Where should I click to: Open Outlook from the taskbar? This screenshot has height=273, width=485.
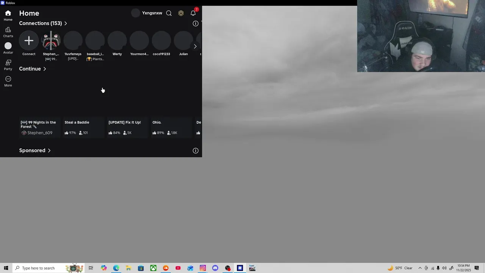190,268
